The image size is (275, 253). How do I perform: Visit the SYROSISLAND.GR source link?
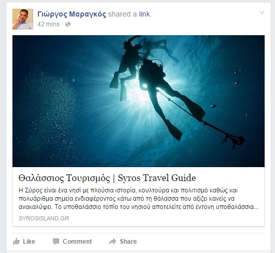(x=44, y=218)
